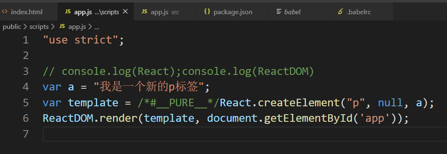Open the .babelrc tab

coord(362,12)
